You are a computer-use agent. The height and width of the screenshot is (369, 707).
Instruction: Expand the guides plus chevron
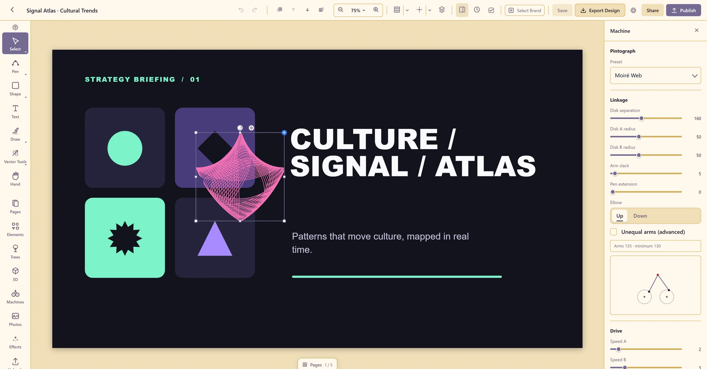click(430, 10)
